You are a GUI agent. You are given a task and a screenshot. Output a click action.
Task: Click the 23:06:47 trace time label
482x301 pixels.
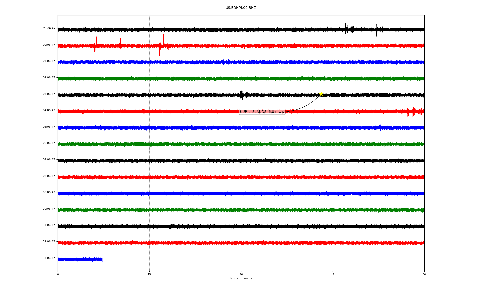tap(49, 28)
